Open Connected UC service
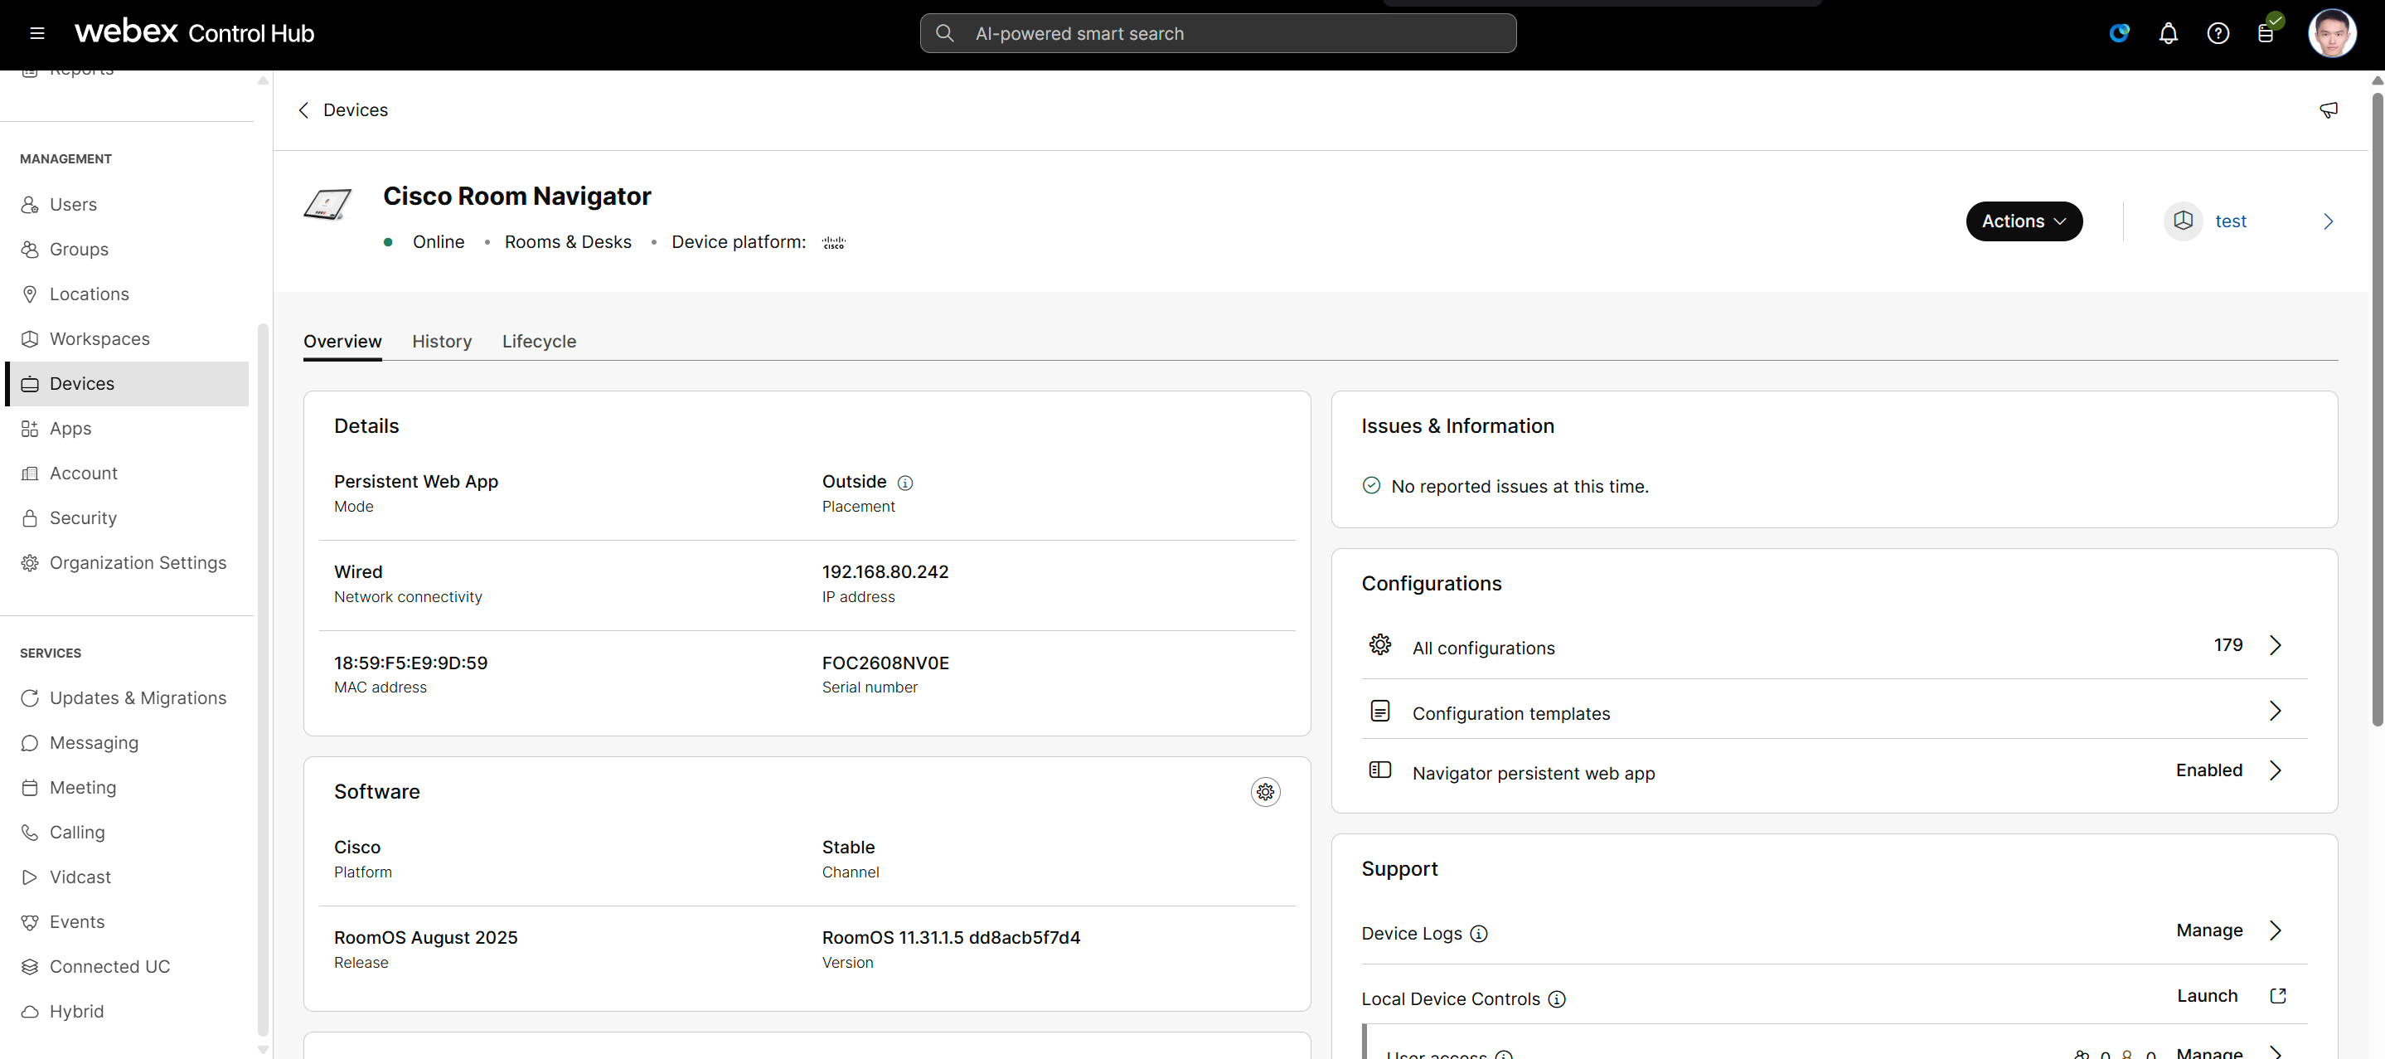Image resolution: width=2385 pixels, height=1059 pixels. [127, 967]
